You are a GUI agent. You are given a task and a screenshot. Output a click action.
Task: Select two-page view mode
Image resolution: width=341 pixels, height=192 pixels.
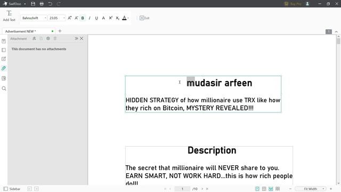[x=264, y=189]
